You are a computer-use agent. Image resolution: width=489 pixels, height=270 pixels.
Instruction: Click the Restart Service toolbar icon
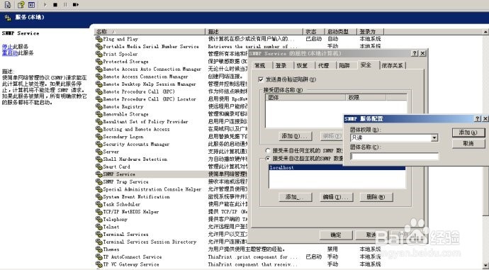click(75, 5)
